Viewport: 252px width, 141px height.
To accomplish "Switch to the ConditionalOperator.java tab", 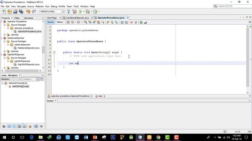I will tap(77, 18).
